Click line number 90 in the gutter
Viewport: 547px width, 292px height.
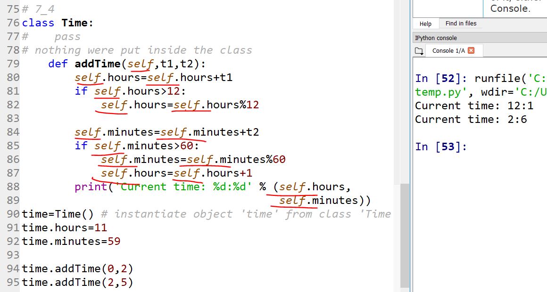(13, 214)
